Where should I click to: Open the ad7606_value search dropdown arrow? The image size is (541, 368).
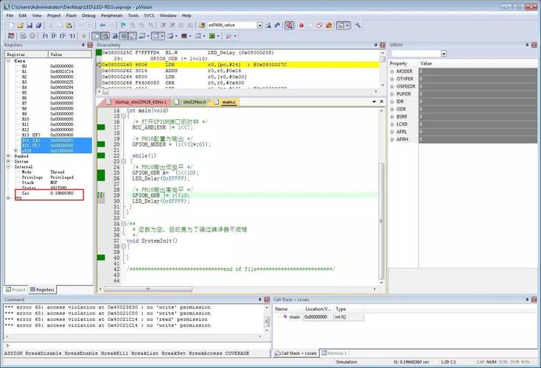(x=259, y=25)
